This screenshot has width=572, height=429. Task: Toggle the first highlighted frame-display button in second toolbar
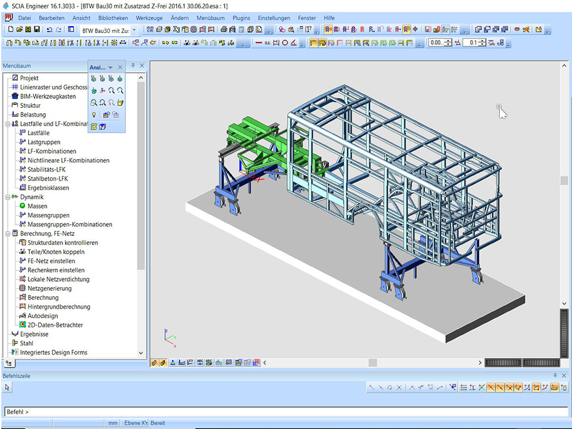pyautogui.click(x=313, y=43)
